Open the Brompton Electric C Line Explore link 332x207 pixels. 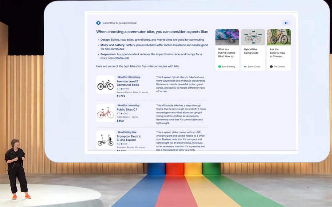click(128, 138)
